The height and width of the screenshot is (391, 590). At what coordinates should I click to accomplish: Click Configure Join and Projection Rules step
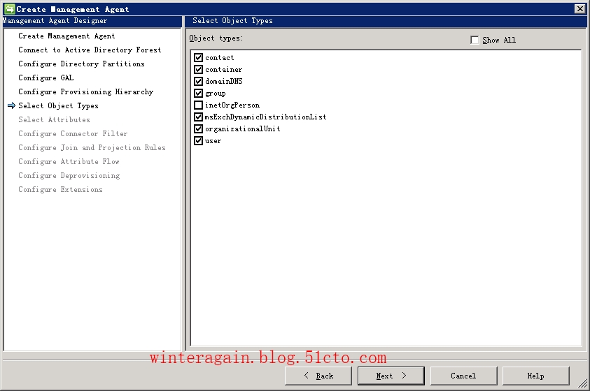point(92,147)
